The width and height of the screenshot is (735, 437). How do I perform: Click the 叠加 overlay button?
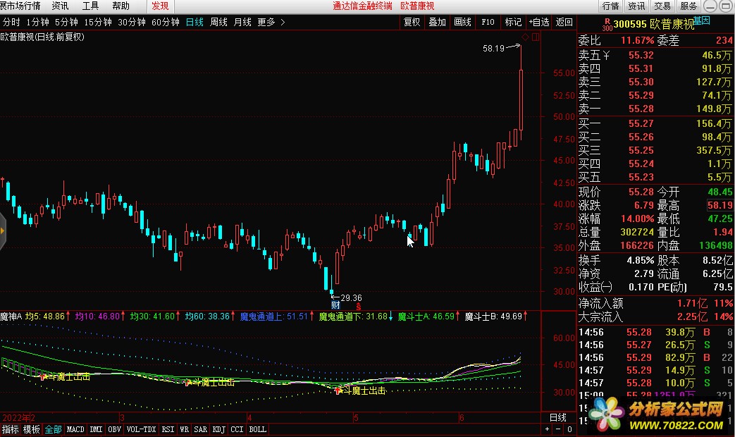point(438,22)
